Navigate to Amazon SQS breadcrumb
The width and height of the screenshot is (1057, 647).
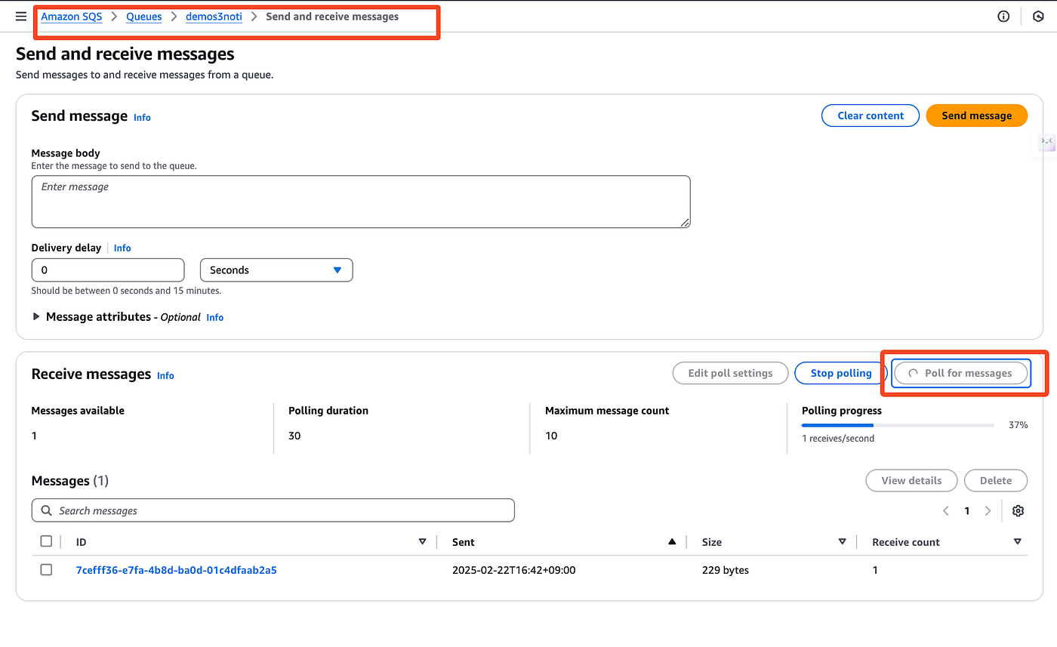[x=72, y=17]
